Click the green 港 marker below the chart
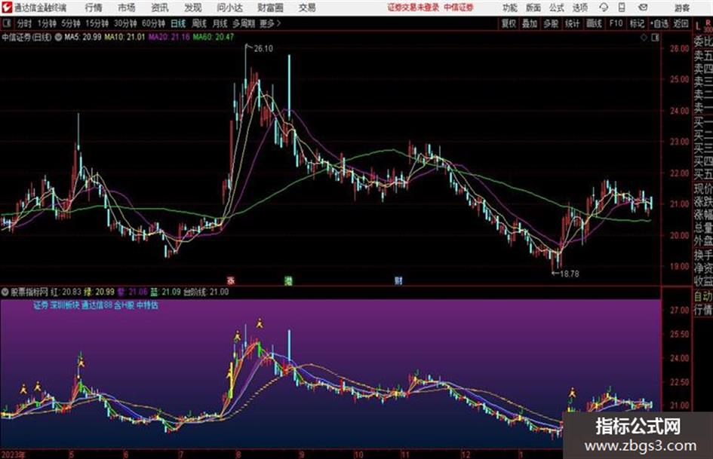 288,281
